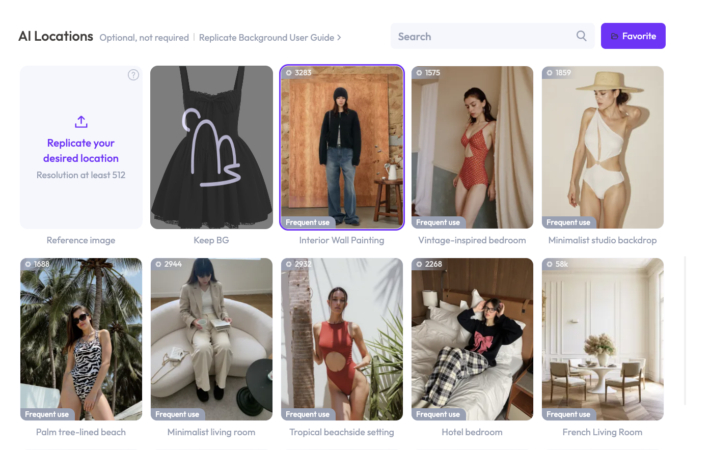Click Replicate your desired location upload area
The height and width of the screenshot is (450, 710).
(81, 147)
